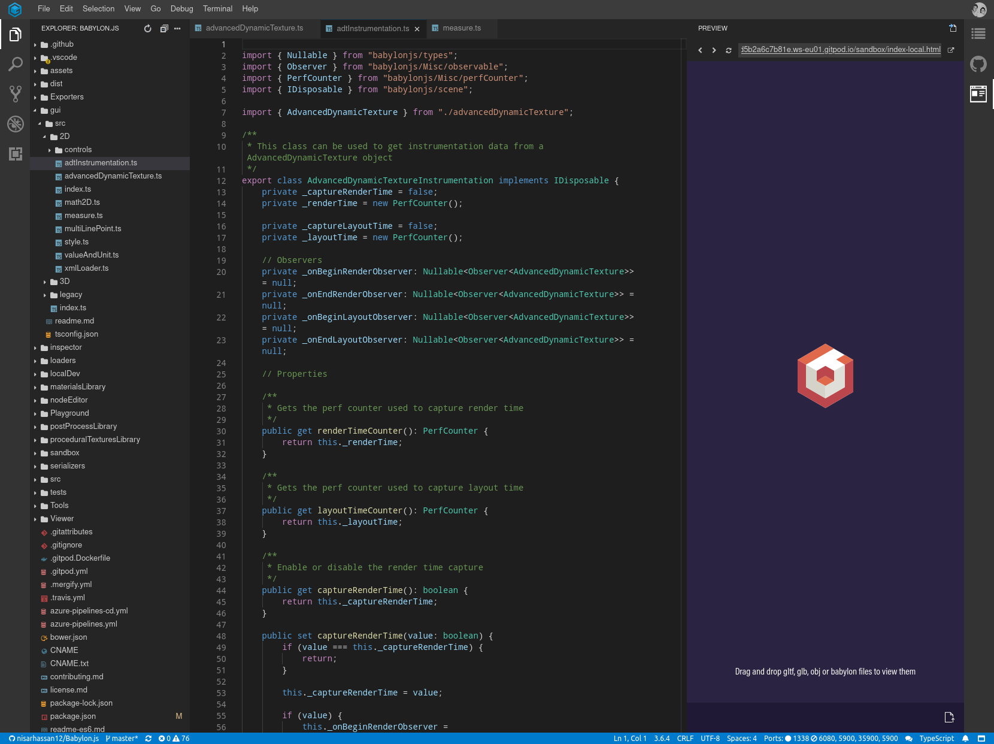994x744 pixels.
Task: Open .gitpod.yml file
Action: (x=110, y=571)
